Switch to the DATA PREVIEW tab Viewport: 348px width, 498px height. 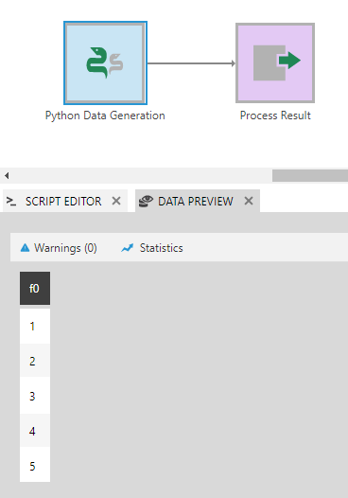(x=196, y=201)
